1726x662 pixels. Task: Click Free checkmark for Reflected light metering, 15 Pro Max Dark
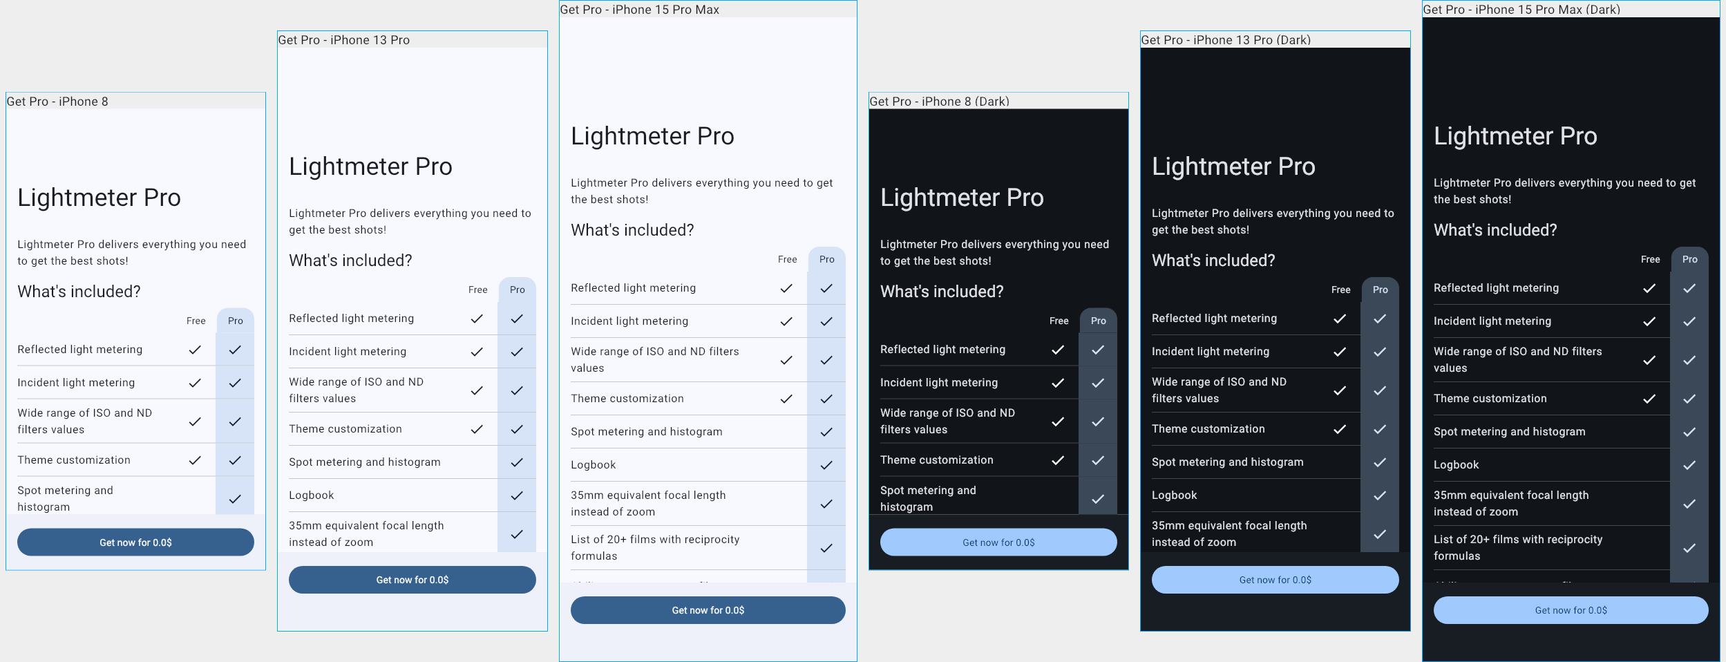pyautogui.click(x=1649, y=288)
